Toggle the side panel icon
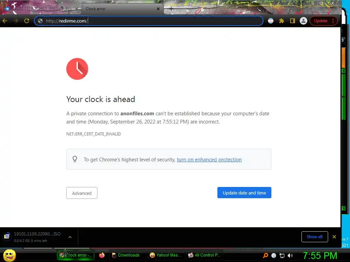350x262 pixels. (x=293, y=21)
